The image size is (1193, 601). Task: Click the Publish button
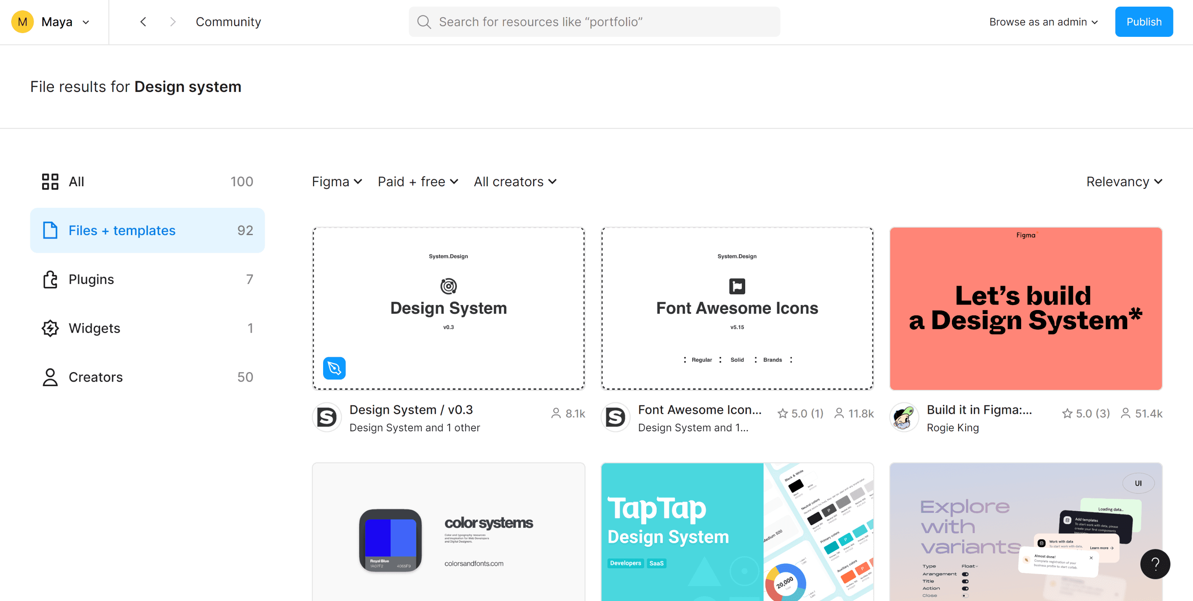(x=1143, y=22)
